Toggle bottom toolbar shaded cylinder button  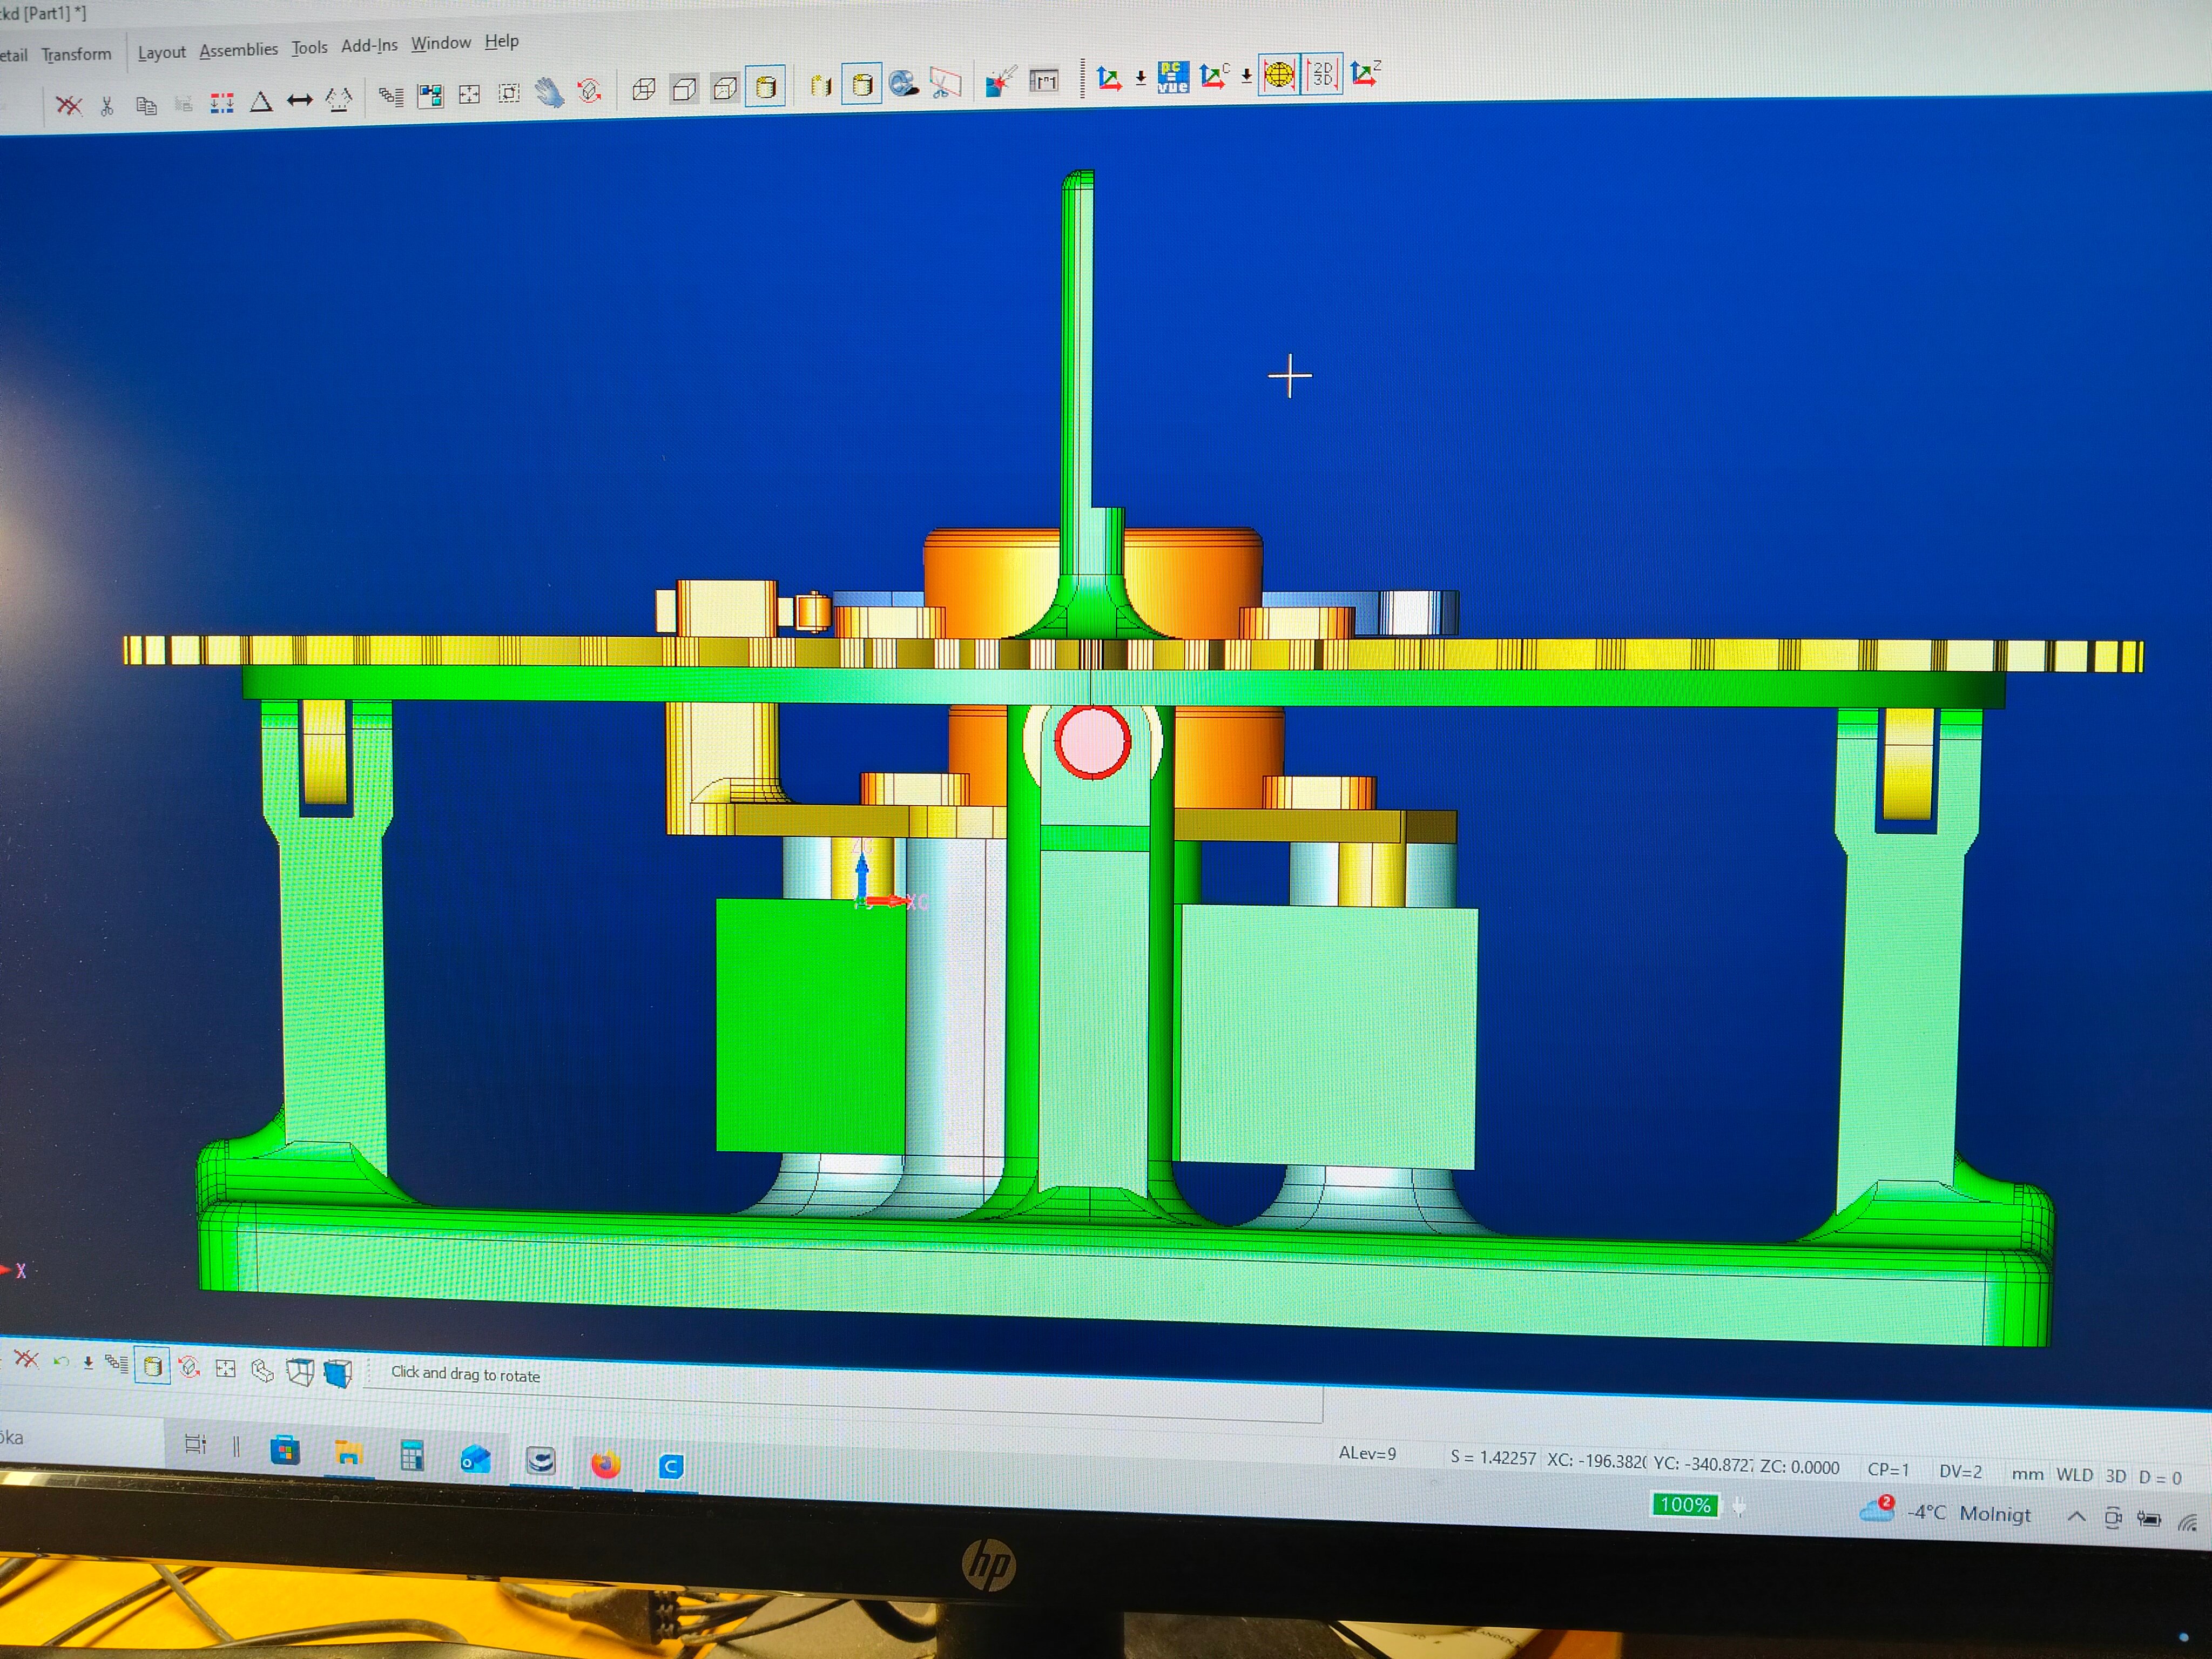[x=152, y=1365]
